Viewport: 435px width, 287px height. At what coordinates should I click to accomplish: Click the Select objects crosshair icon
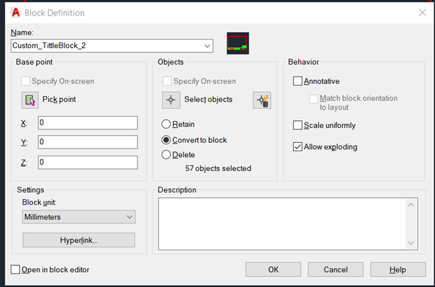(x=171, y=100)
